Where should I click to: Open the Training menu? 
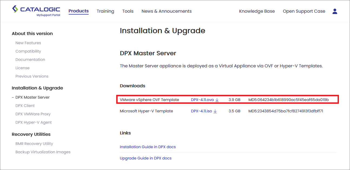coord(105,11)
